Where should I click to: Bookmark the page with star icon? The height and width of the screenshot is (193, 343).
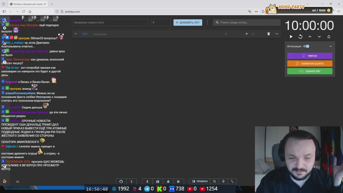pos(263,12)
